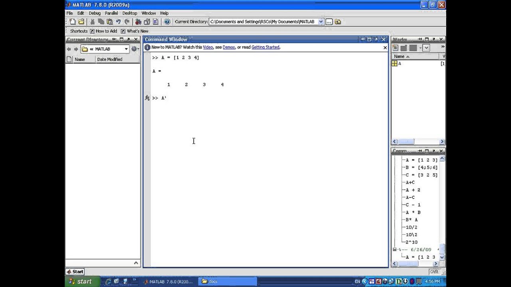Open Simulink from the toolbar icon
511x287 pixels.
(x=138, y=22)
